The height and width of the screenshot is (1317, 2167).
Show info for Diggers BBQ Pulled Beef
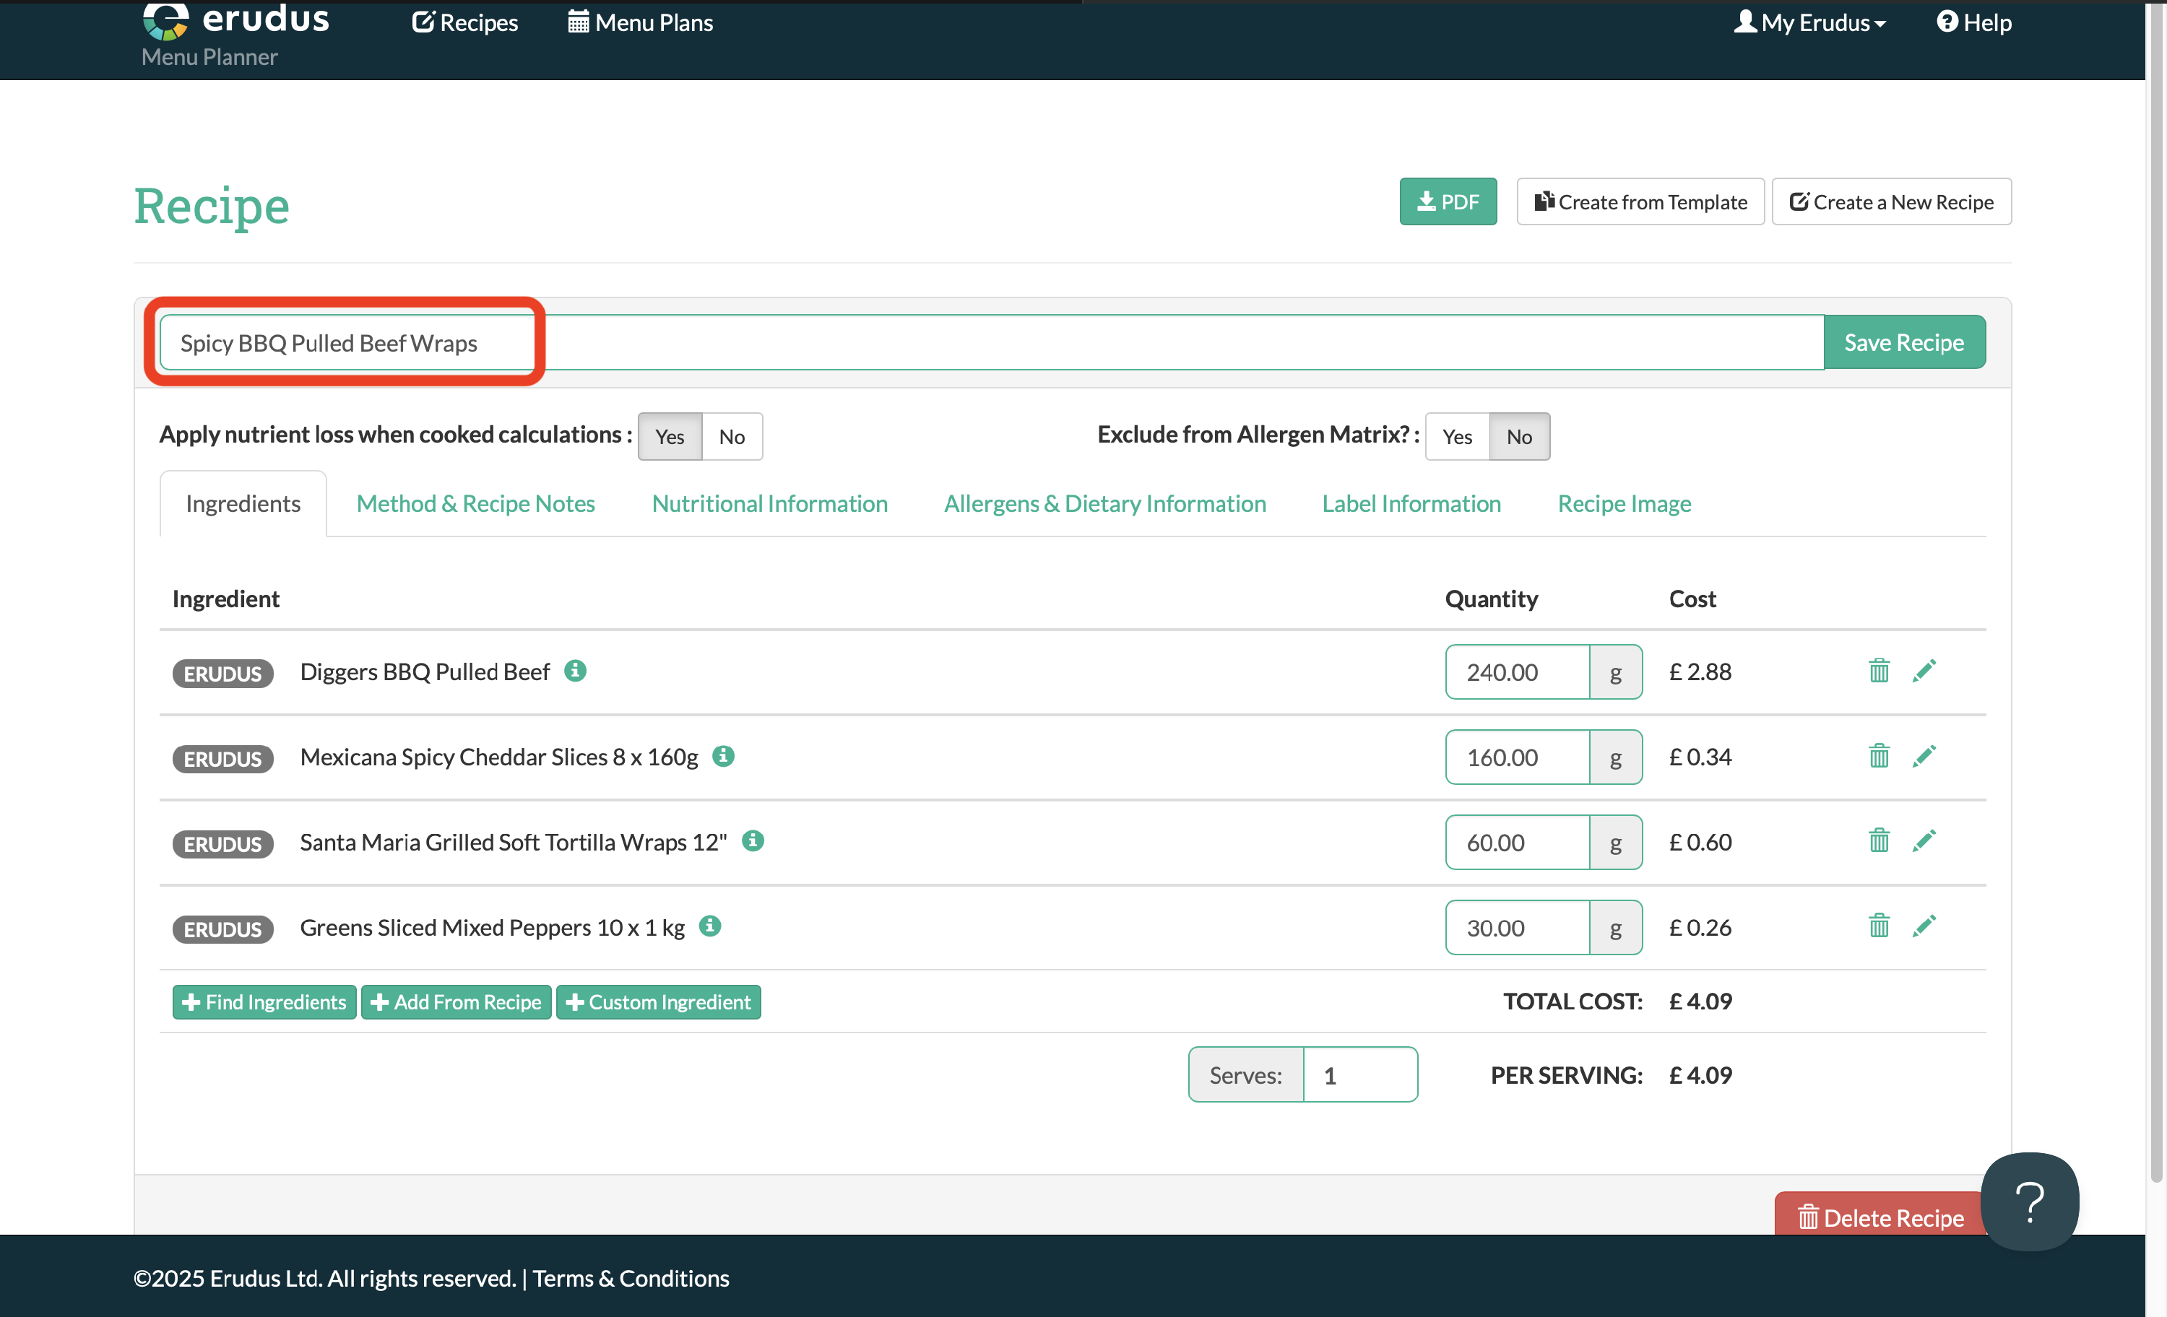575,671
